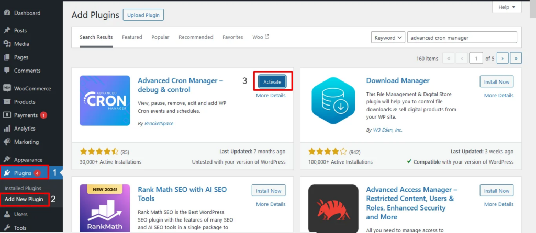Go to next page of results
The width and height of the screenshot is (536, 233).
point(502,59)
